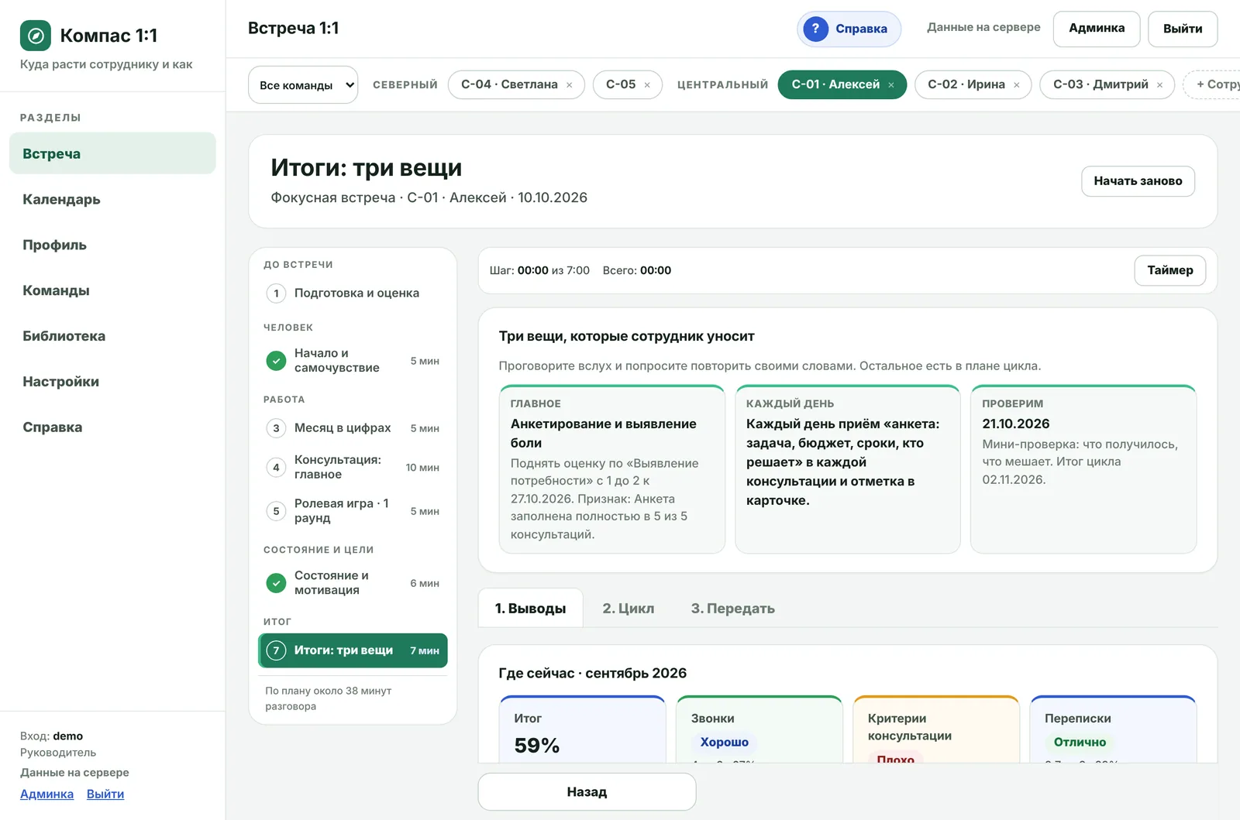Viewport: 1240px width, 820px height.
Task: Click the Вход: demo label
Action: [x=51, y=736]
